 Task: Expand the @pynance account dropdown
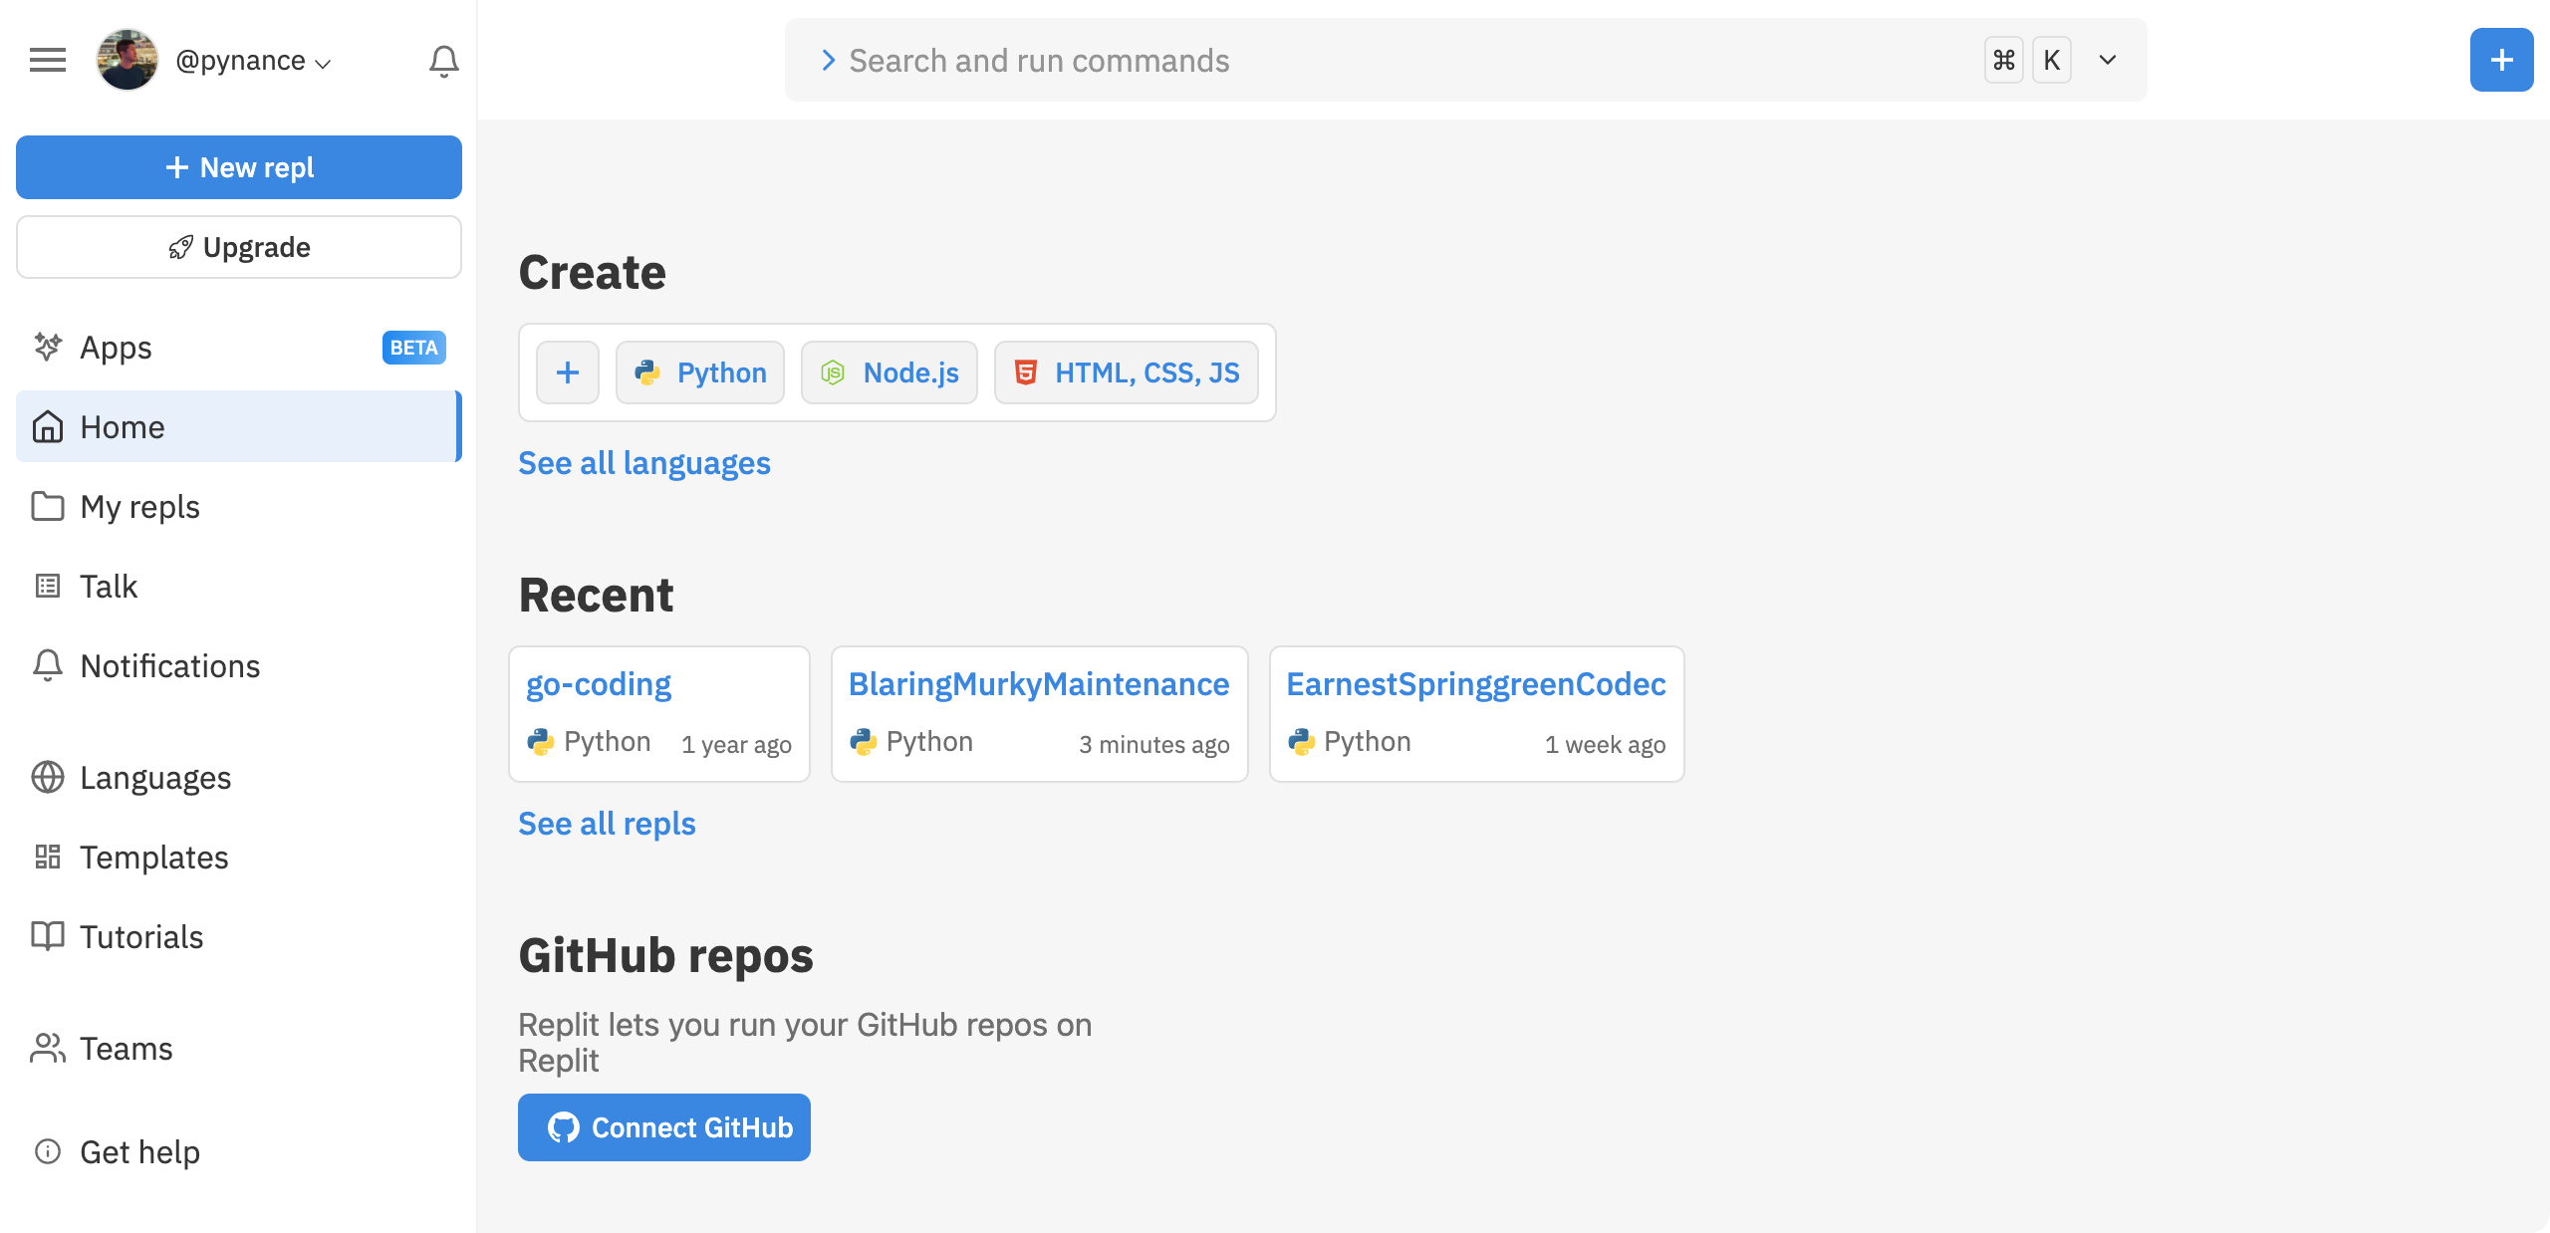pos(254,62)
